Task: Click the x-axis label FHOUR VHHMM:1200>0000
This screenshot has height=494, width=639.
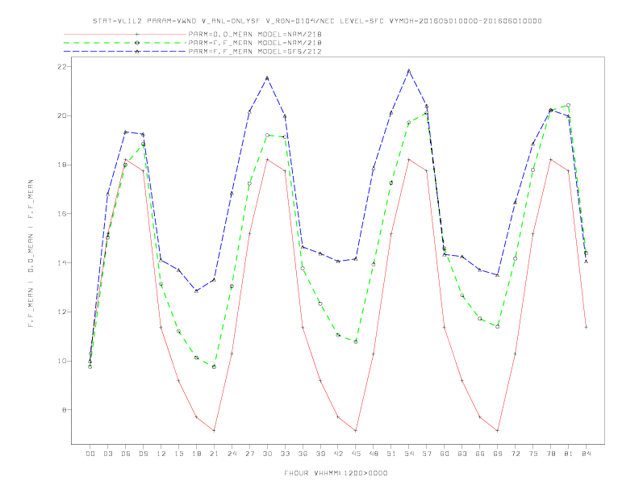Action: pos(336,473)
